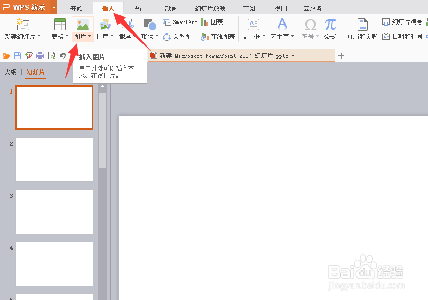Click the Print Preview icon

[51, 56]
